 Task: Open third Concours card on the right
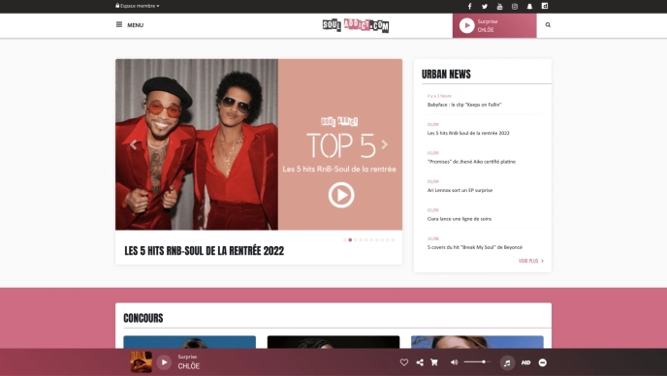[x=477, y=342]
